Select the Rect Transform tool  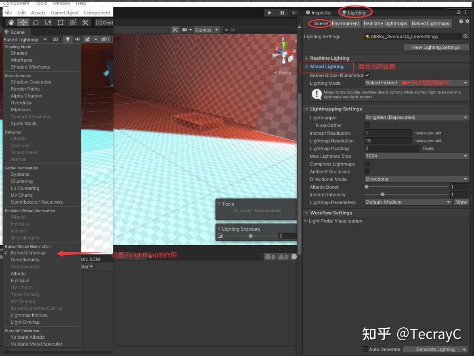[60, 22]
